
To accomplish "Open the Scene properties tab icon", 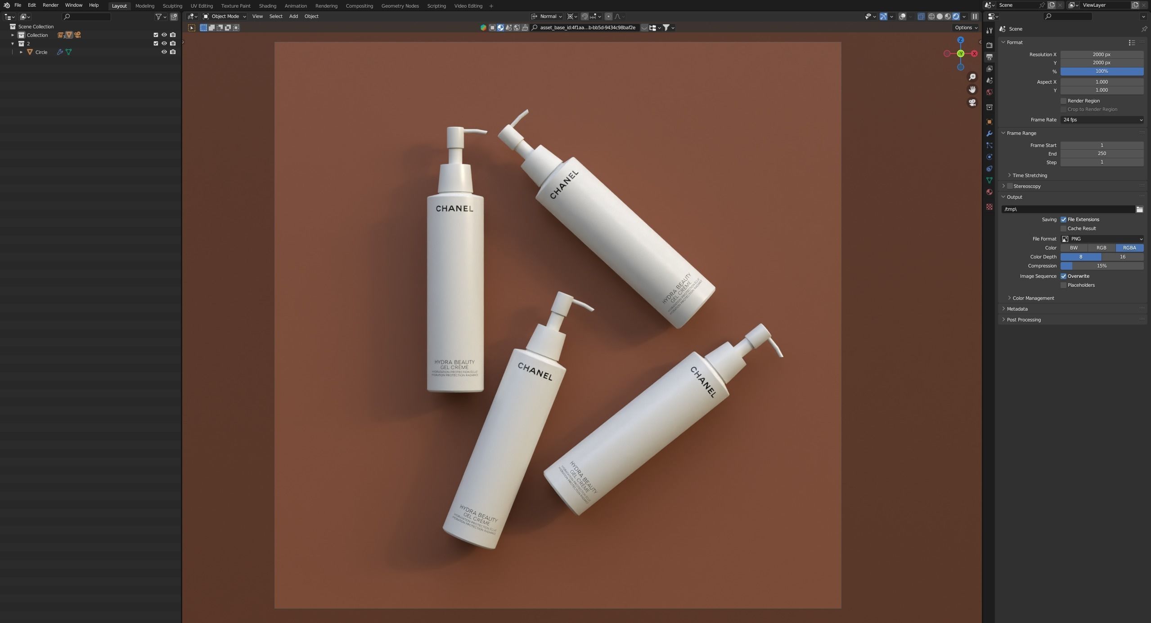I will pos(989,80).
